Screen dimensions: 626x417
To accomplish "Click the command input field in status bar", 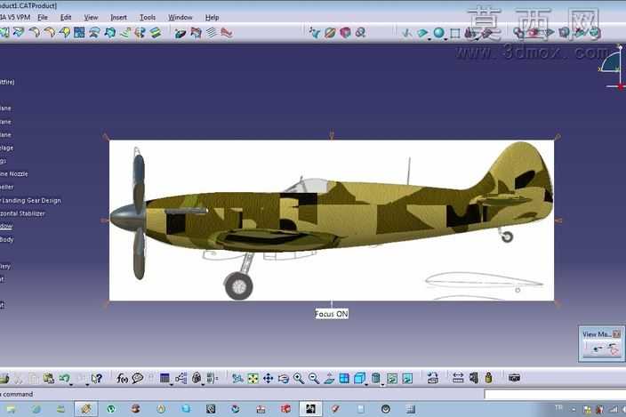I will pos(555,395).
